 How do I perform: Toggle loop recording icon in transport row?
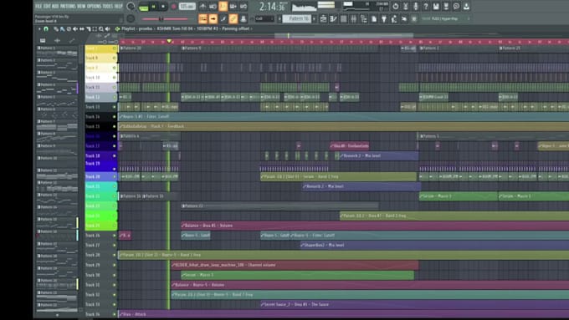(x=243, y=6)
